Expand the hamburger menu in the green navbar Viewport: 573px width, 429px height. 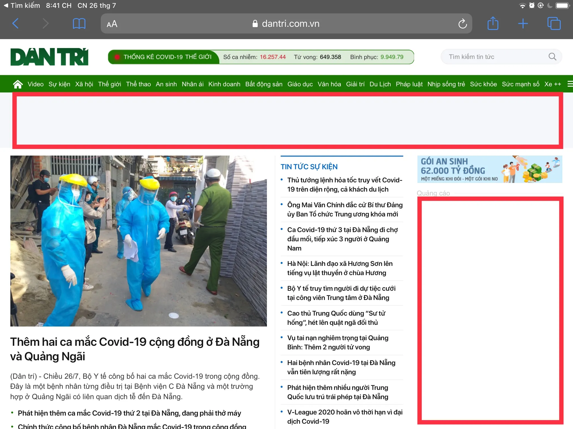570,84
